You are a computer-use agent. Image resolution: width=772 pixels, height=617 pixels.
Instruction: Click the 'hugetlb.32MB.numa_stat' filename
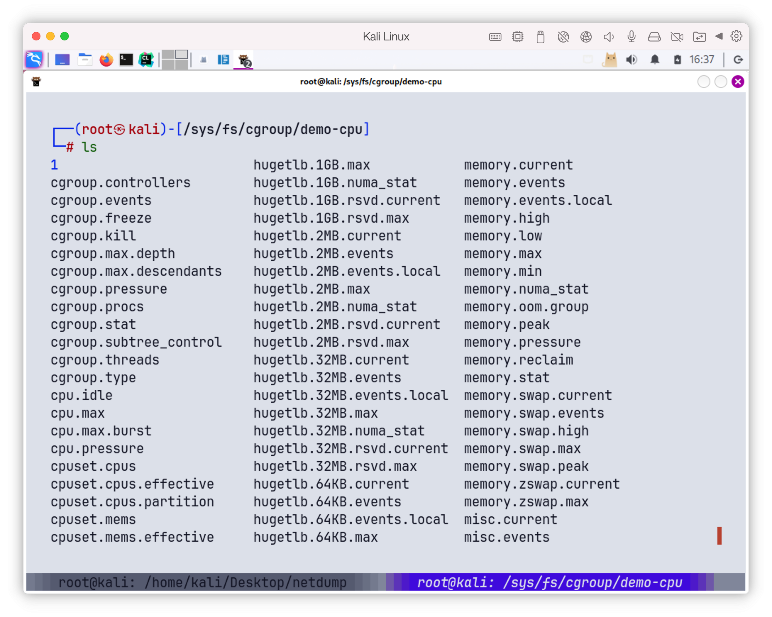pos(339,431)
